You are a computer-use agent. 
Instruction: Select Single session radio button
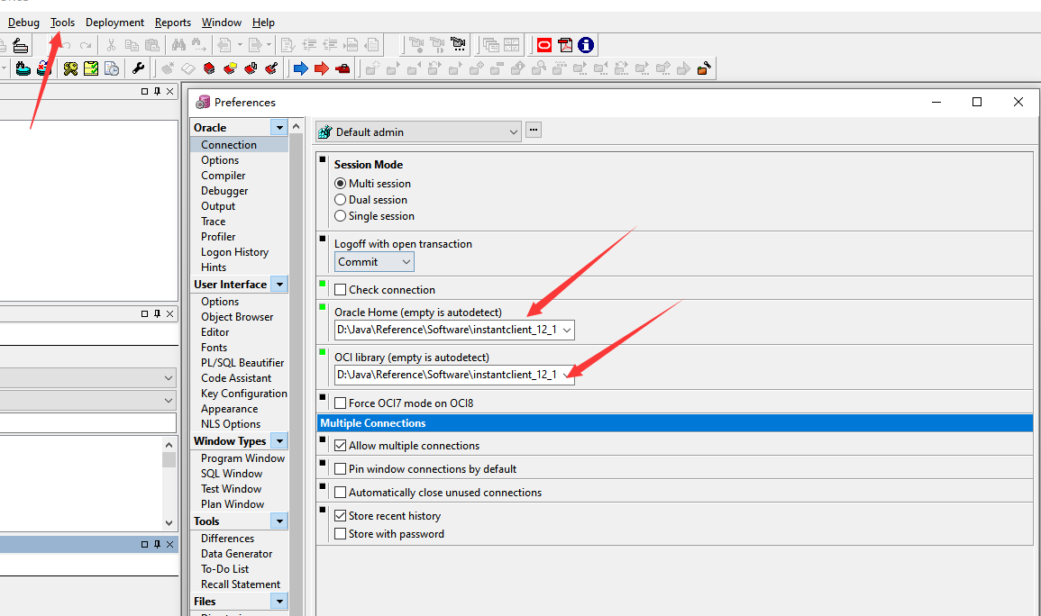tap(340, 215)
